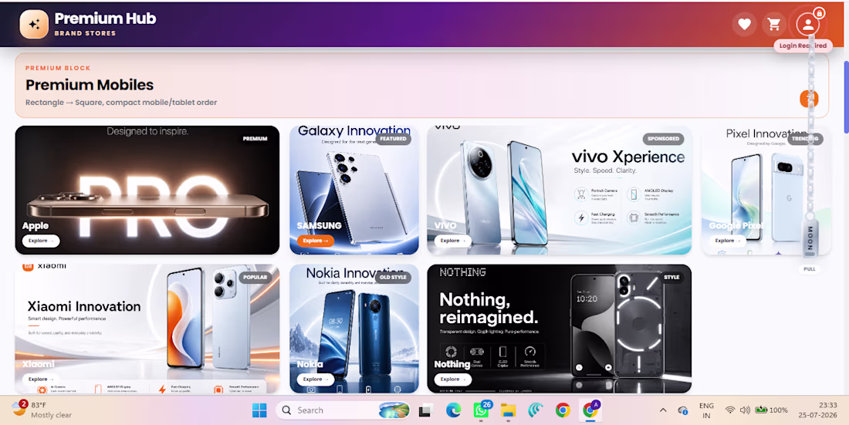Click the volume speaker icon

pyautogui.click(x=745, y=410)
